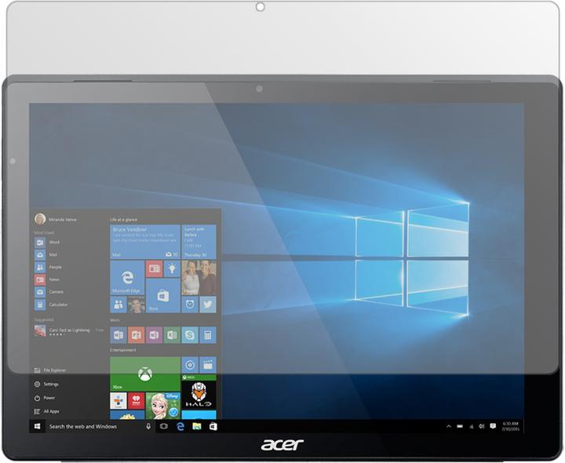Open the green Xbox tile
Viewport: 565px width, 463px height.
145,374
